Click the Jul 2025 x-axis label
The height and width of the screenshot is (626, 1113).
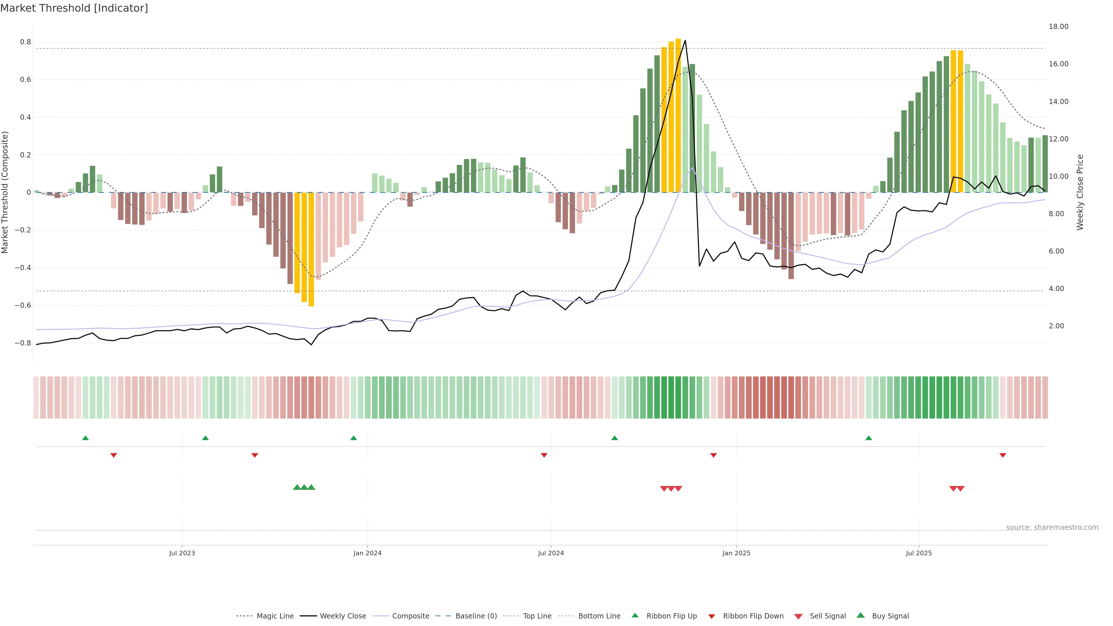tap(919, 553)
